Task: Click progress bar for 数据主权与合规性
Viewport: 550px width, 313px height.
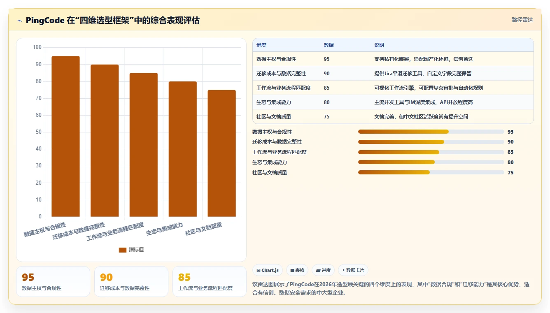Action: point(431,132)
